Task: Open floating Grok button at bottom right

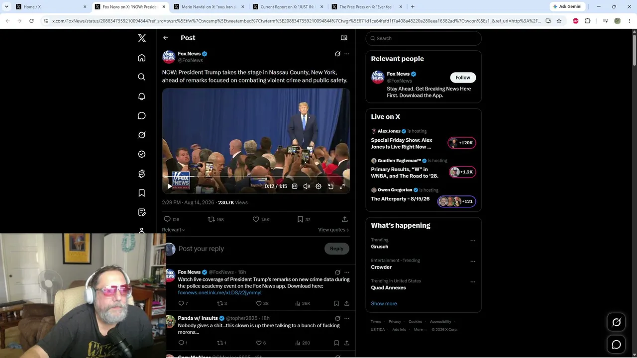Action: coord(616,322)
